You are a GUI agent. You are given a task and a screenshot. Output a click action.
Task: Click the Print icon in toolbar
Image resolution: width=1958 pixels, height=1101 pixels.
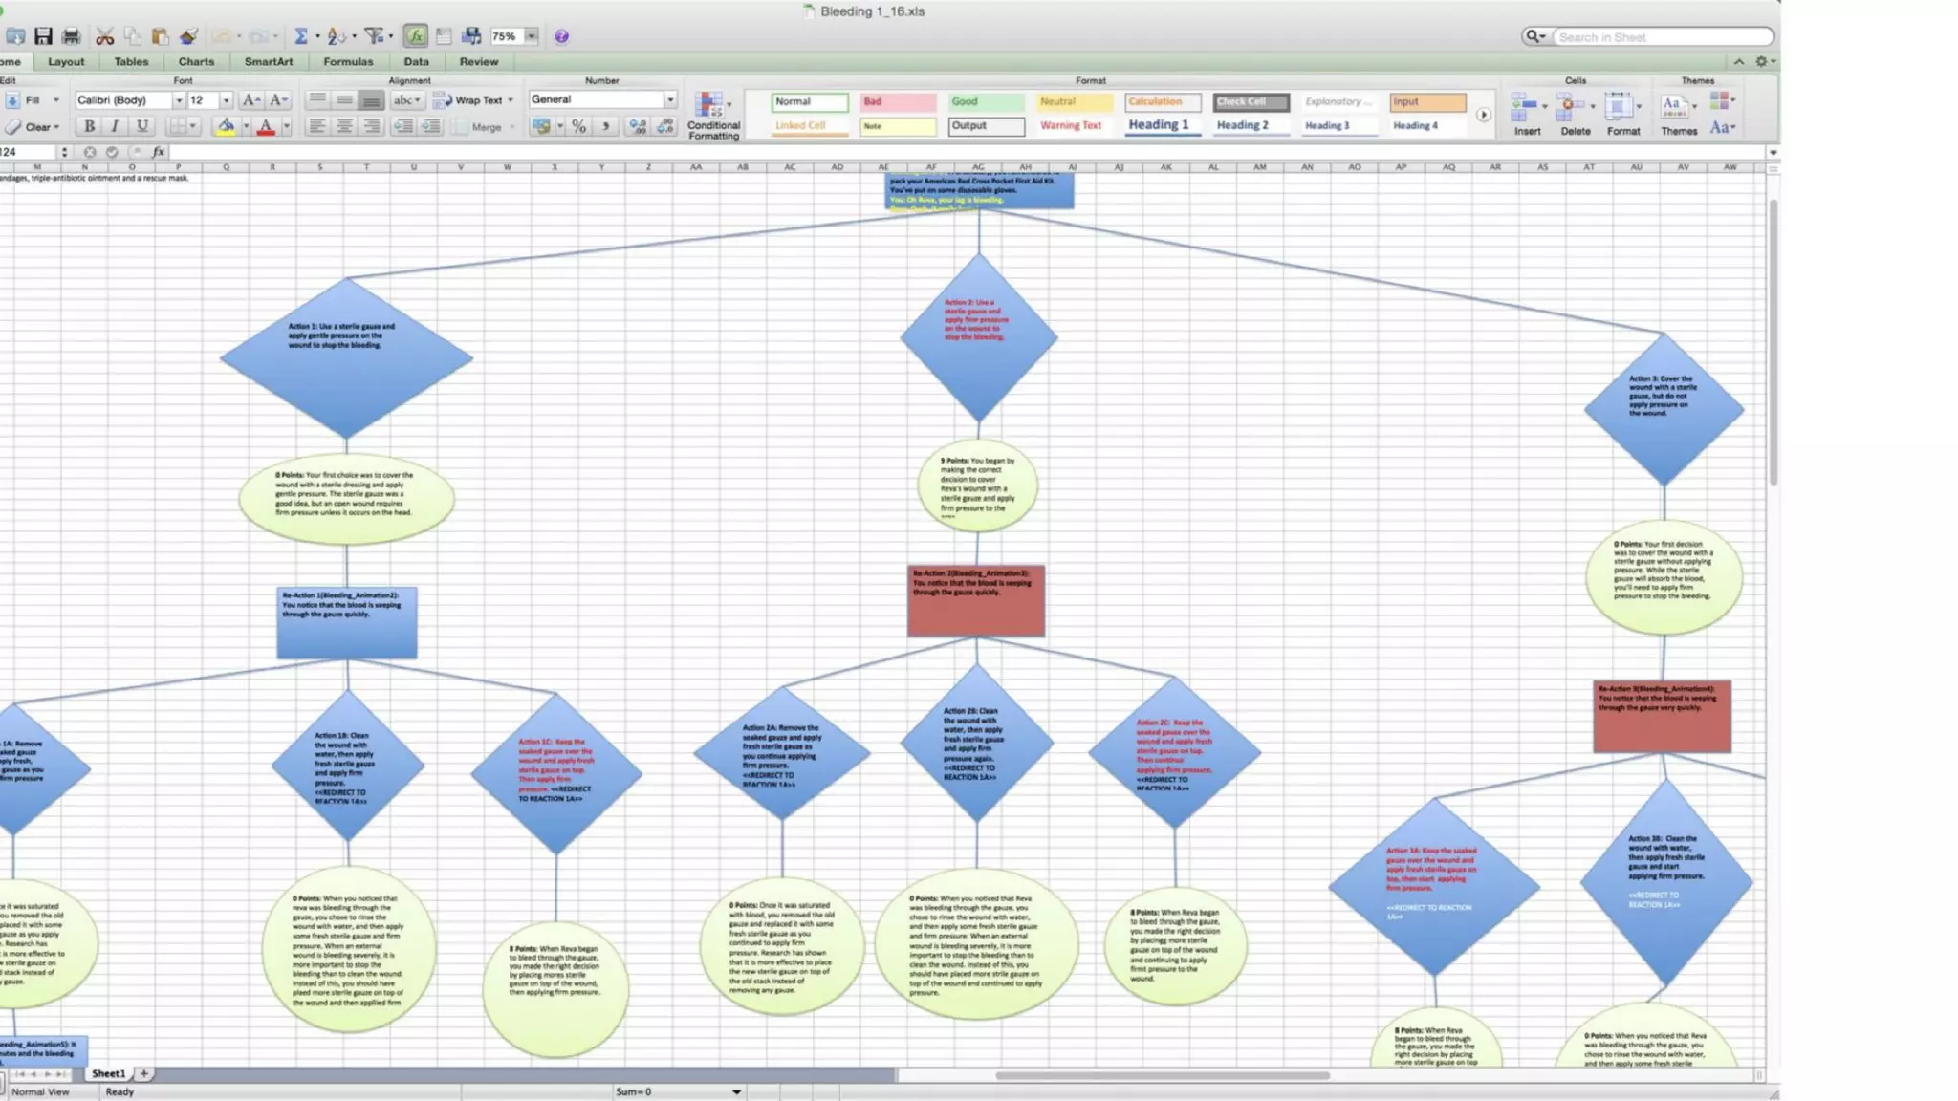point(71,36)
